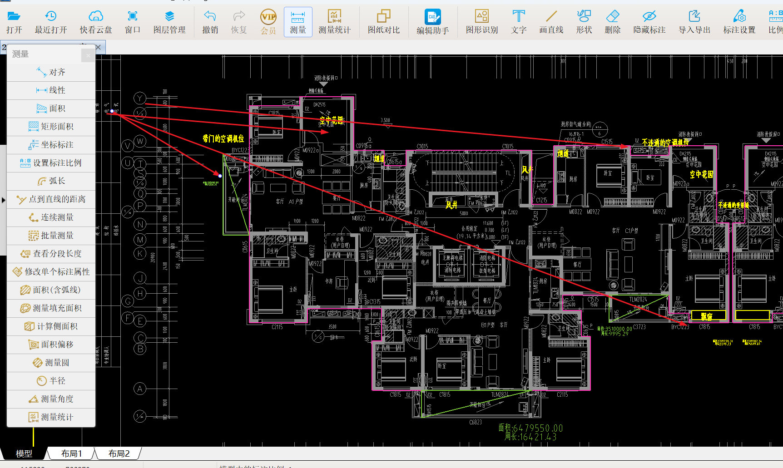Click the 窗口 window tool
Screen dimensions: 783x468
coord(133,22)
